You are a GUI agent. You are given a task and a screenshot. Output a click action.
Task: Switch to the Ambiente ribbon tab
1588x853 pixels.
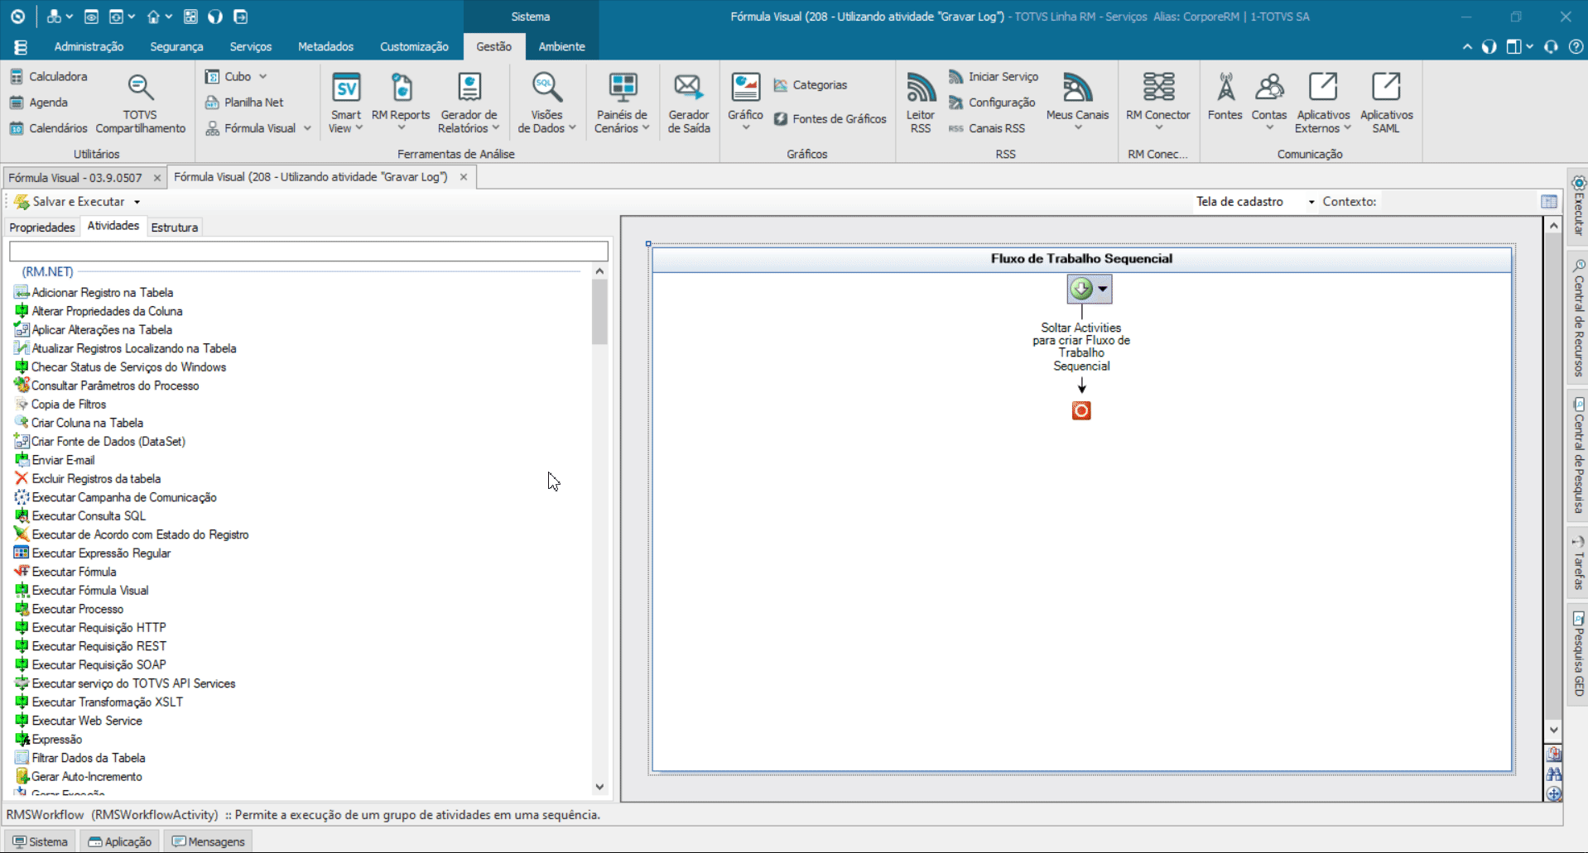pos(561,47)
